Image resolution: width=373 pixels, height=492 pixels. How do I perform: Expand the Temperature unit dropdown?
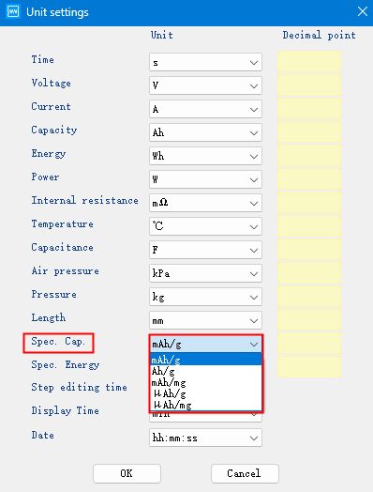pos(205,226)
